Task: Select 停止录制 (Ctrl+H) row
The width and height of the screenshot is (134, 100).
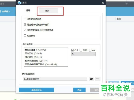Action: tap(46, 57)
